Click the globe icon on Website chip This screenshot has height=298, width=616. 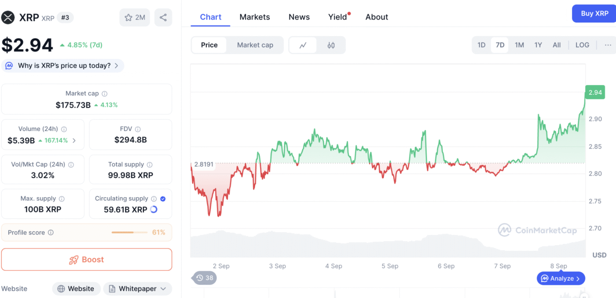tap(61, 289)
